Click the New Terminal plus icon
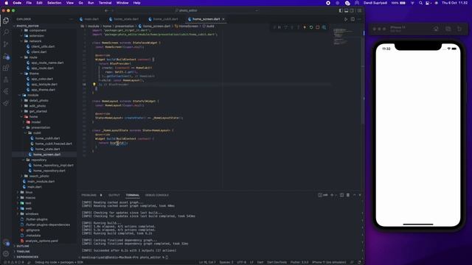This screenshot has width=472, height=265. pos(332,195)
